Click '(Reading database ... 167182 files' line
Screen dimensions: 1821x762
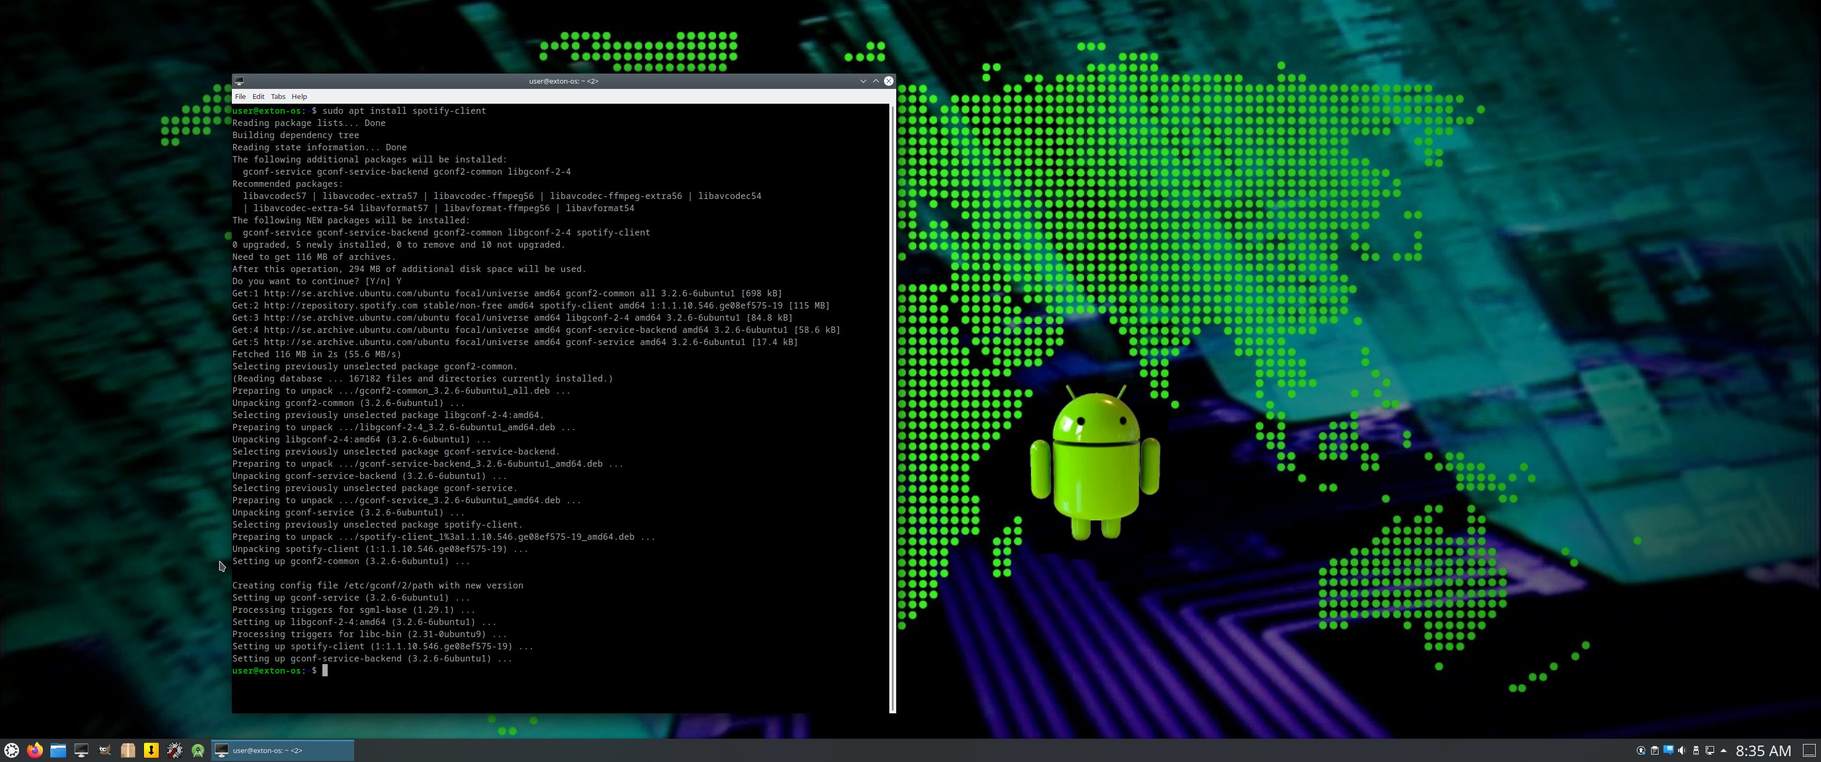click(x=423, y=378)
